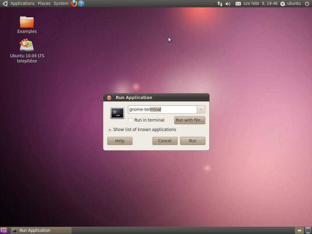Open the Firefox browser launcher icon
This screenshot has width=312, height=234.
pos(74,3)
